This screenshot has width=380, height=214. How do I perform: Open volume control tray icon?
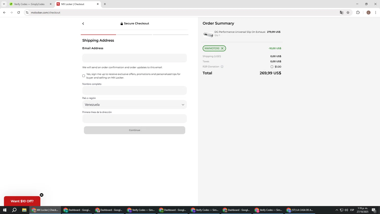click(346, 210)
